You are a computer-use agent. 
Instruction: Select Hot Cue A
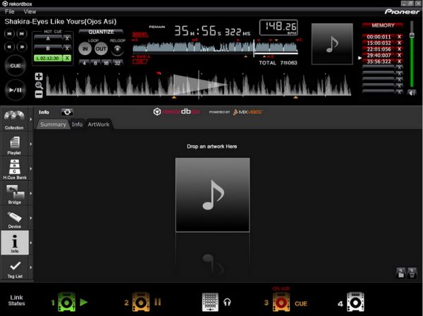(48, 39)
